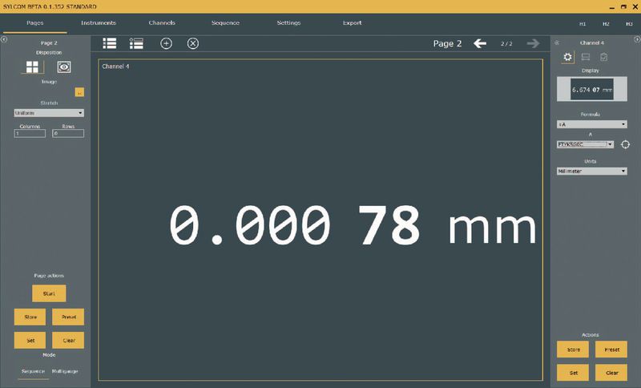The width and height of the screenshot is (641, 388).
Task: Click the eye preview disposition icon
Action: 64,67
